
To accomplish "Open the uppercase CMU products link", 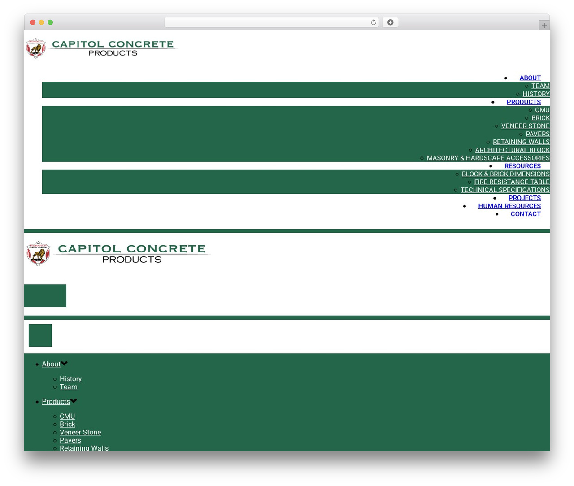I will tap(542, 110).
